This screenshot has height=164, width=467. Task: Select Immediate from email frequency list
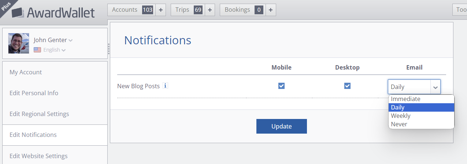(421, 99)
